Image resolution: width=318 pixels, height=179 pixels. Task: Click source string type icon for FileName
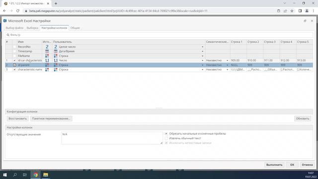[x=47, y=56]
